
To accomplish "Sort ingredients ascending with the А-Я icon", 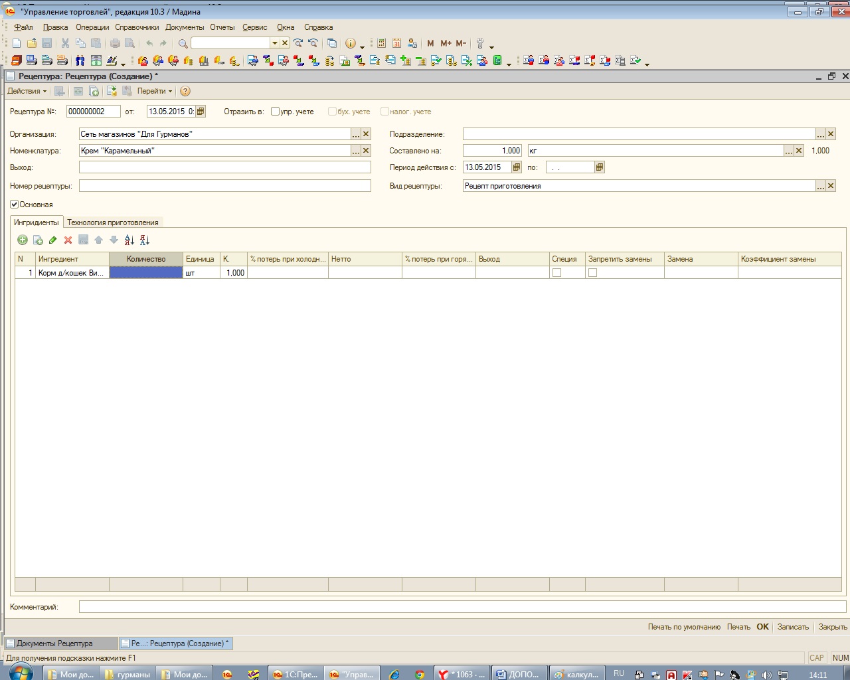I will 129,240.
